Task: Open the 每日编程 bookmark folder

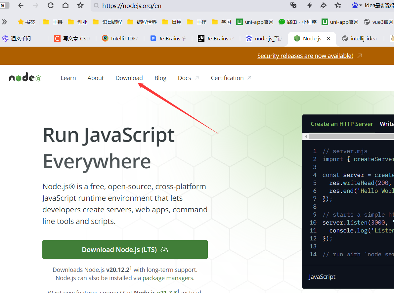Action: pyautogui.click(x=107, y=22)
